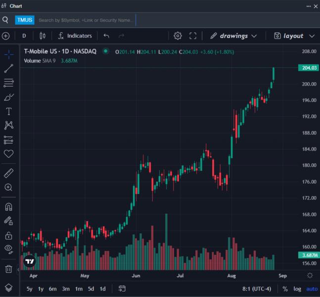Click the trash remove drawings icon
The height and width of the screenshot is (297, 320).
pyautogui.click(x=8, y=269)
